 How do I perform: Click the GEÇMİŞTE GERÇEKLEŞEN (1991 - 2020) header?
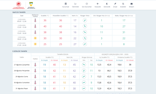pyautogui.click(x=115, y=54)
